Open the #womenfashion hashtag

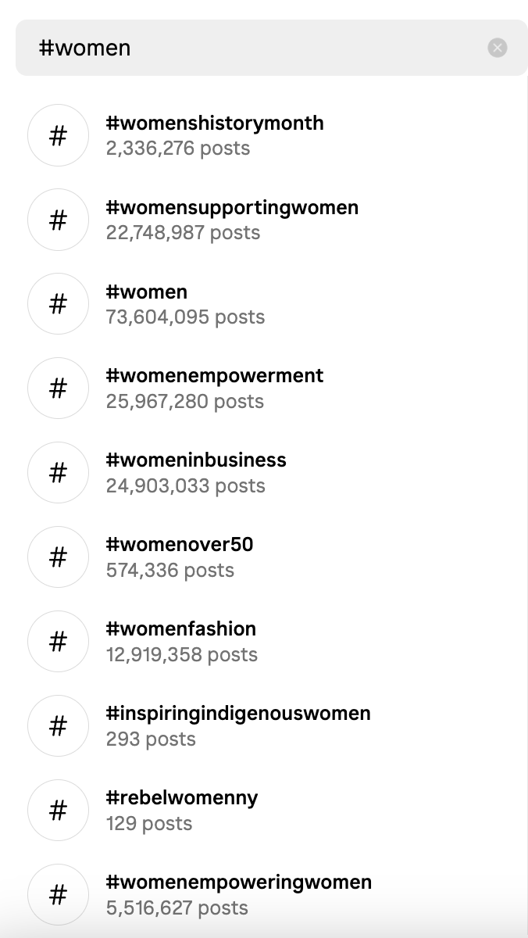pyautogui.click(x=181, y=630)
